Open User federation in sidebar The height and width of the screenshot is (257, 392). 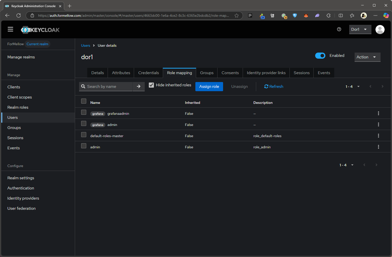pos(38,208)
